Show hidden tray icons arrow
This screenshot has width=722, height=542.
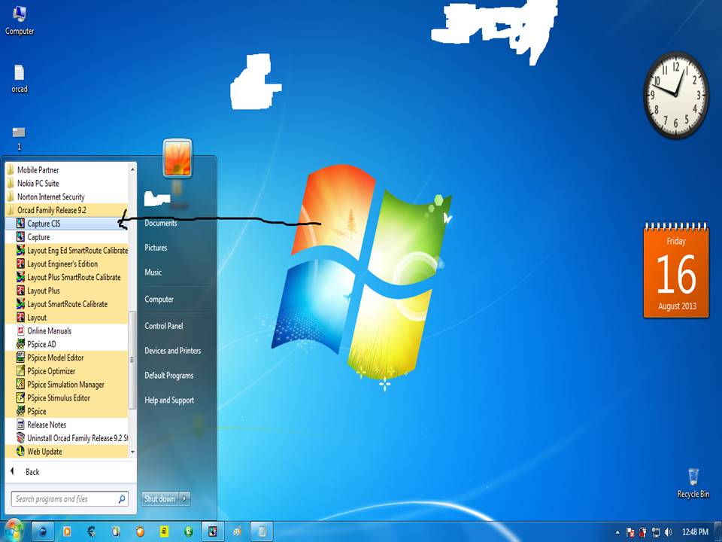(617, 532)
